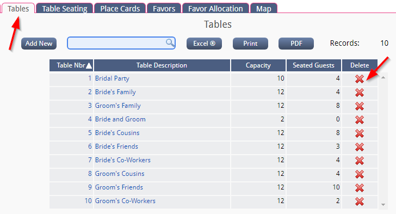Add a new table with Add New

[39, 44]
